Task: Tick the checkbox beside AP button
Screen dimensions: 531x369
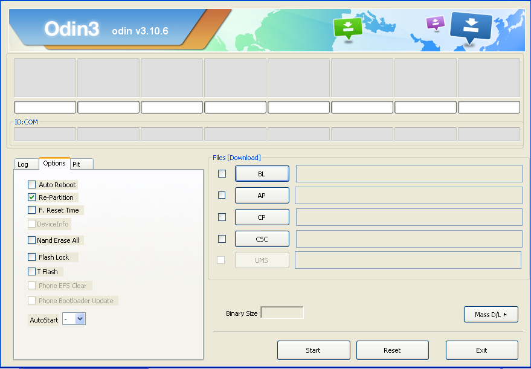Action: point(222,195)
